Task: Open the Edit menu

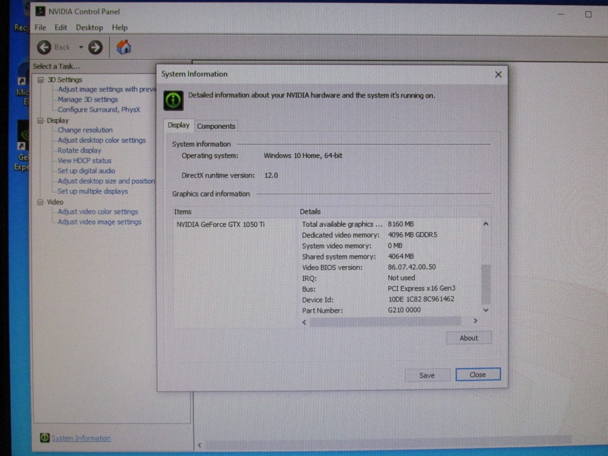Action: [x=61, y=27]
